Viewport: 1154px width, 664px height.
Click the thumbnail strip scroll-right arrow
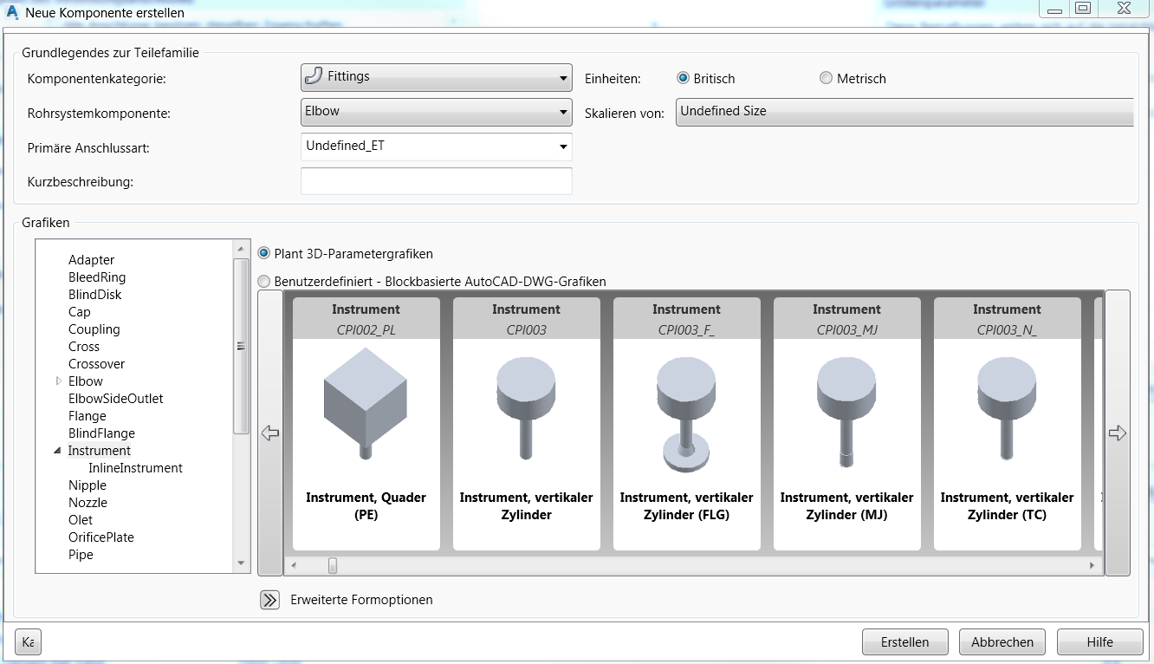tap(1092, 565)
